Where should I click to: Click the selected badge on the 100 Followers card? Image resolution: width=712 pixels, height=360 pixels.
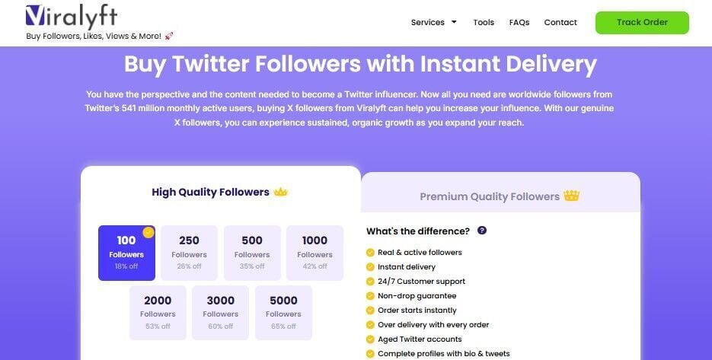148,232
